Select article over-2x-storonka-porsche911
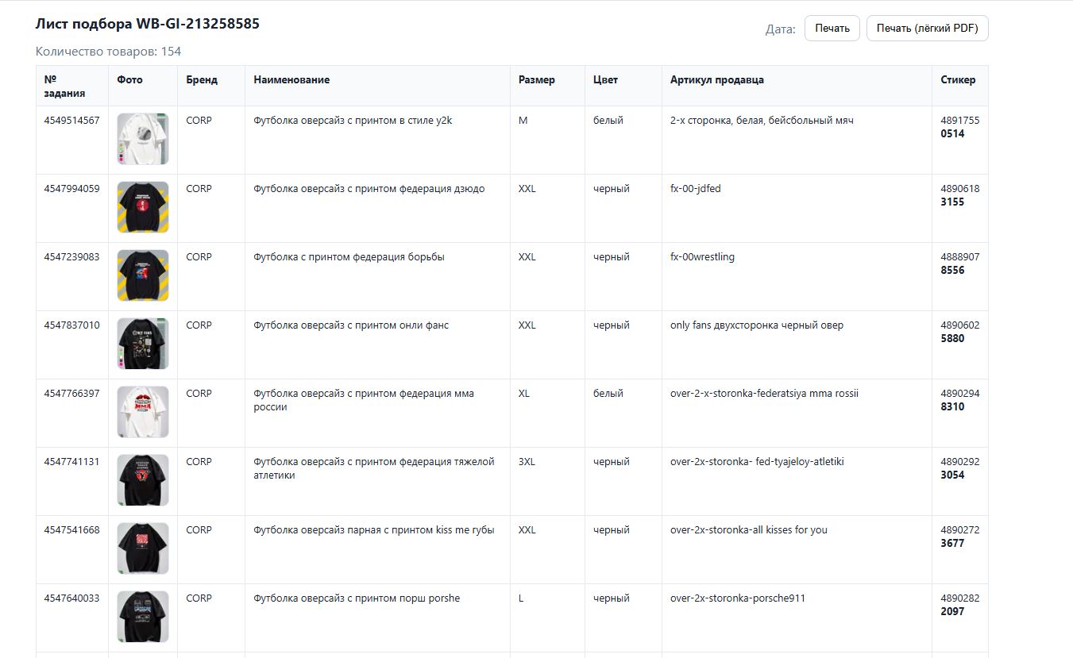The height and width of the screenshot is (658, 1073). pyautogui.click(x=737, y=598)
